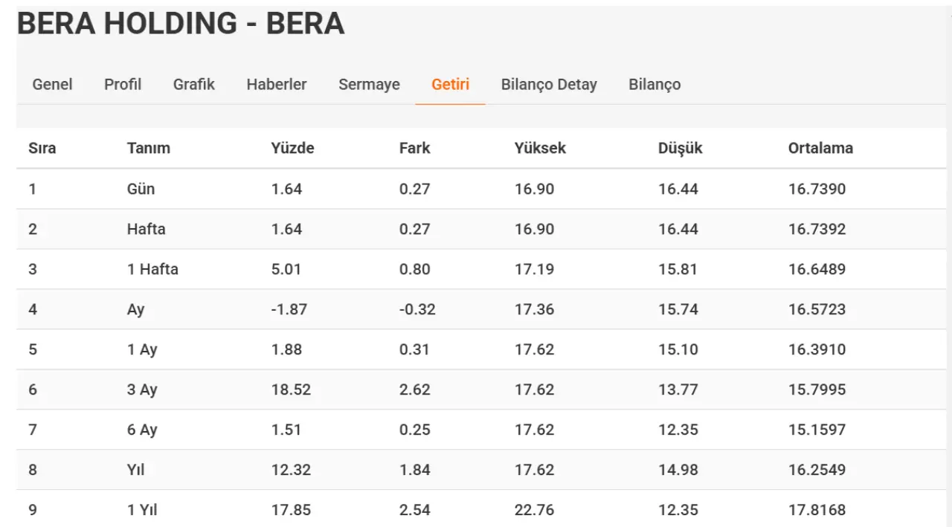
Task: Click the 2.54 Fark value
Action: point(414,510)
